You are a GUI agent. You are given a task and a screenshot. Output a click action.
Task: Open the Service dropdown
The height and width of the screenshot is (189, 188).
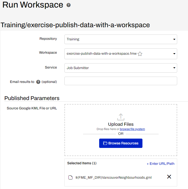pyautogui.click(x=121, y=68)
